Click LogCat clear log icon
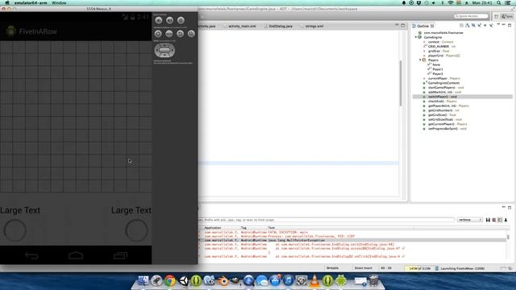Screen dimensions: 516x290 [x=493, y=220]
